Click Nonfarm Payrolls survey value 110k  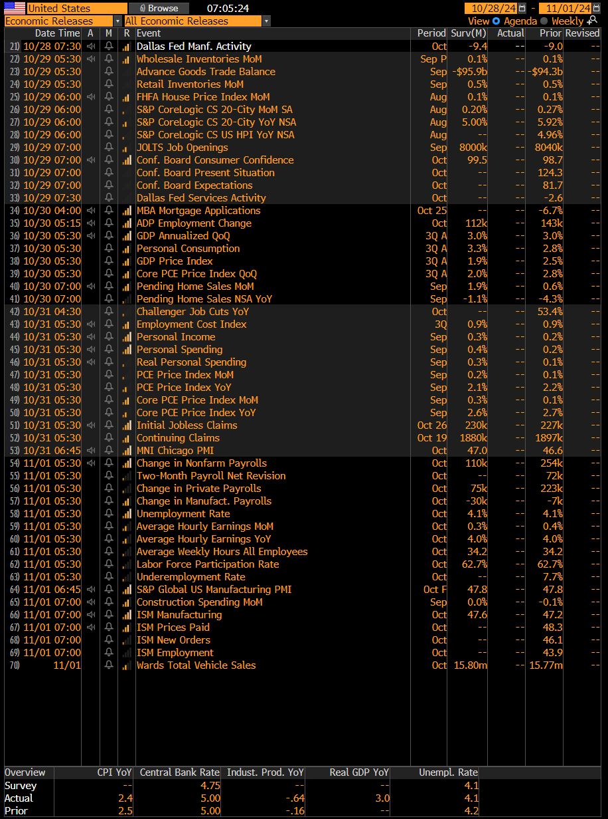click(x=477, y=463)
